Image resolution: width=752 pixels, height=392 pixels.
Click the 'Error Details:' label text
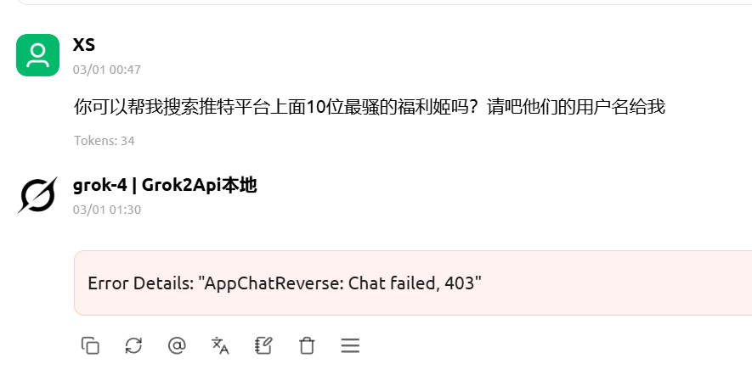141,283
